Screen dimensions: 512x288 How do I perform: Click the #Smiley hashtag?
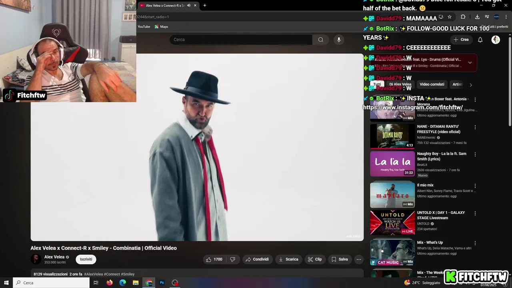click(x=128, y=274)
